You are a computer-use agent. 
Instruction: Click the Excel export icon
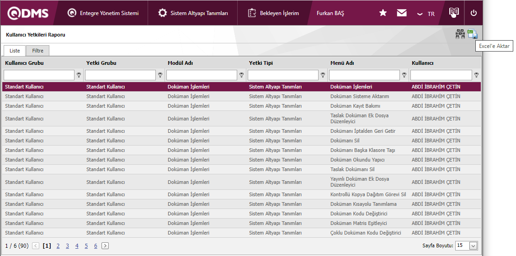(x=473, y=34)
